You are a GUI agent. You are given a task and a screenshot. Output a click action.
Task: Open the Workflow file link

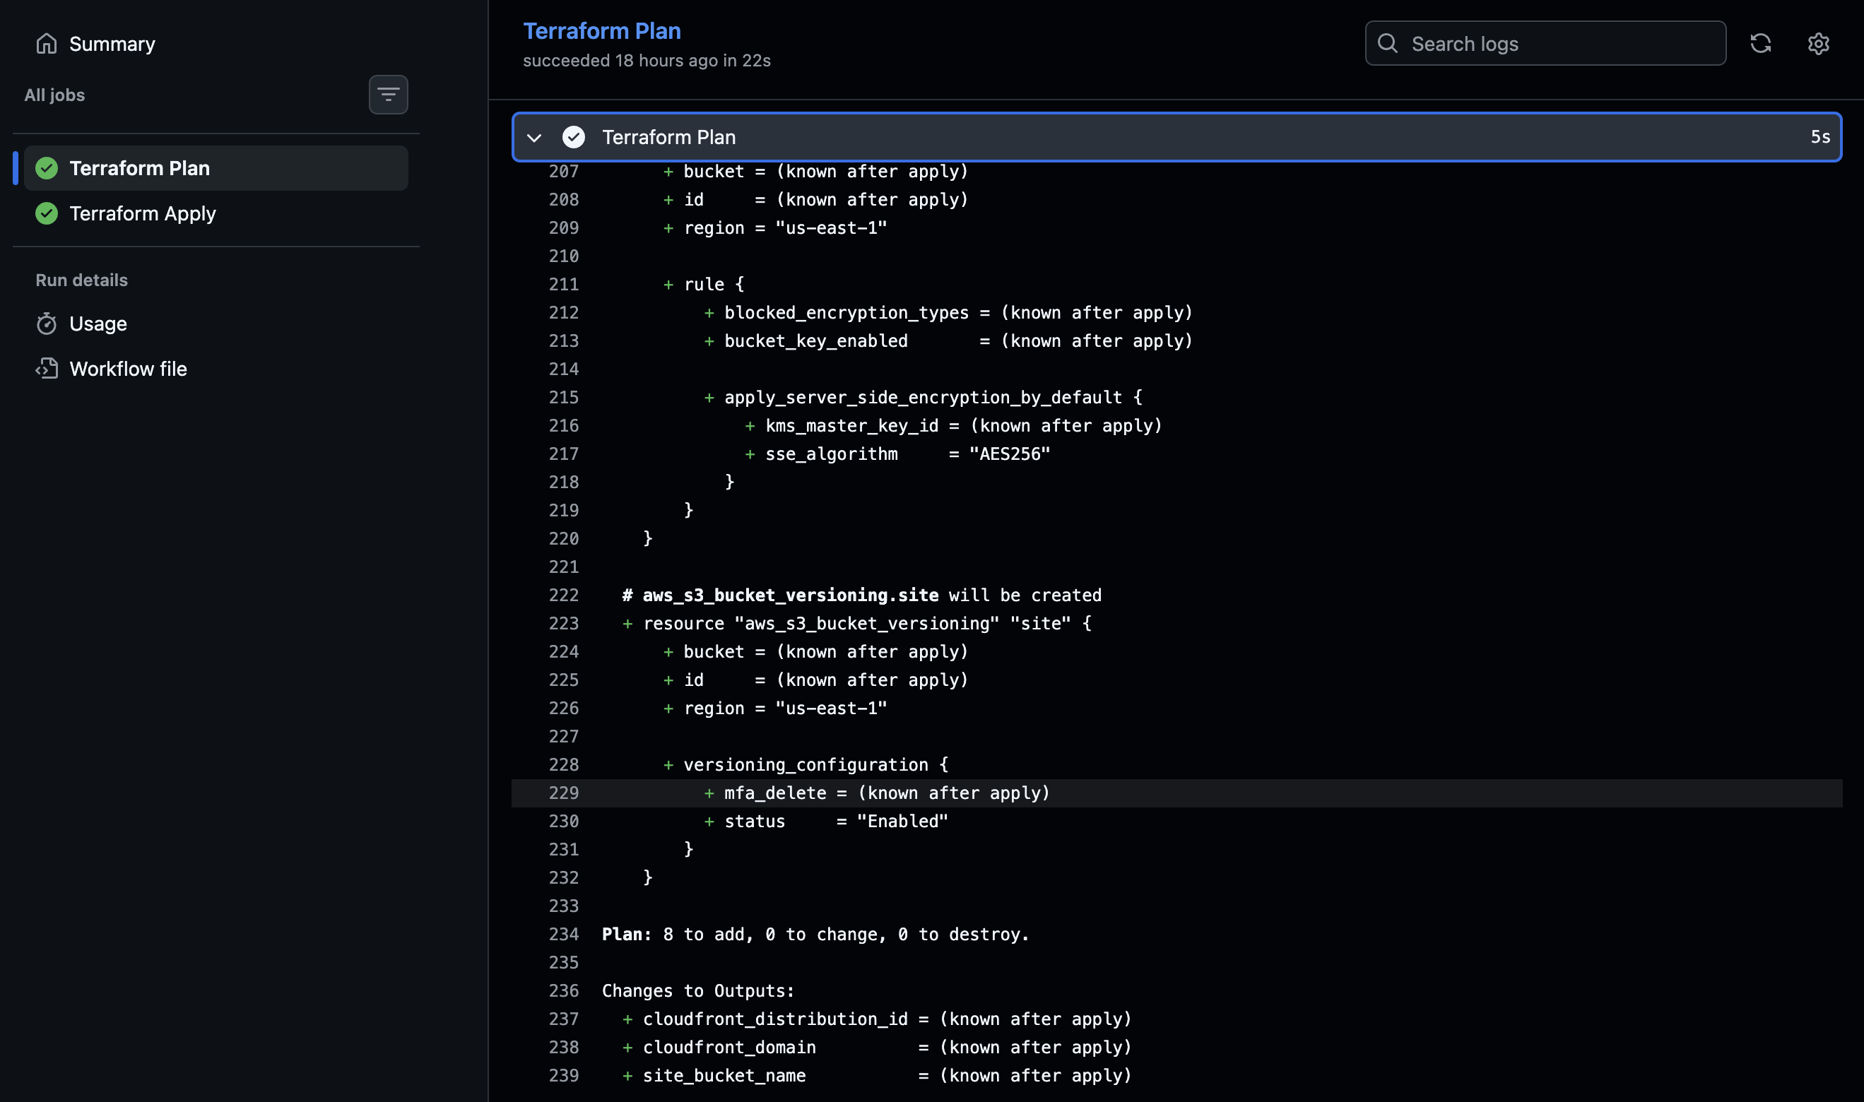point(128,369)
